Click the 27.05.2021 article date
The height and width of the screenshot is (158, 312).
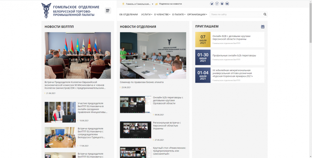coord(159,140)
